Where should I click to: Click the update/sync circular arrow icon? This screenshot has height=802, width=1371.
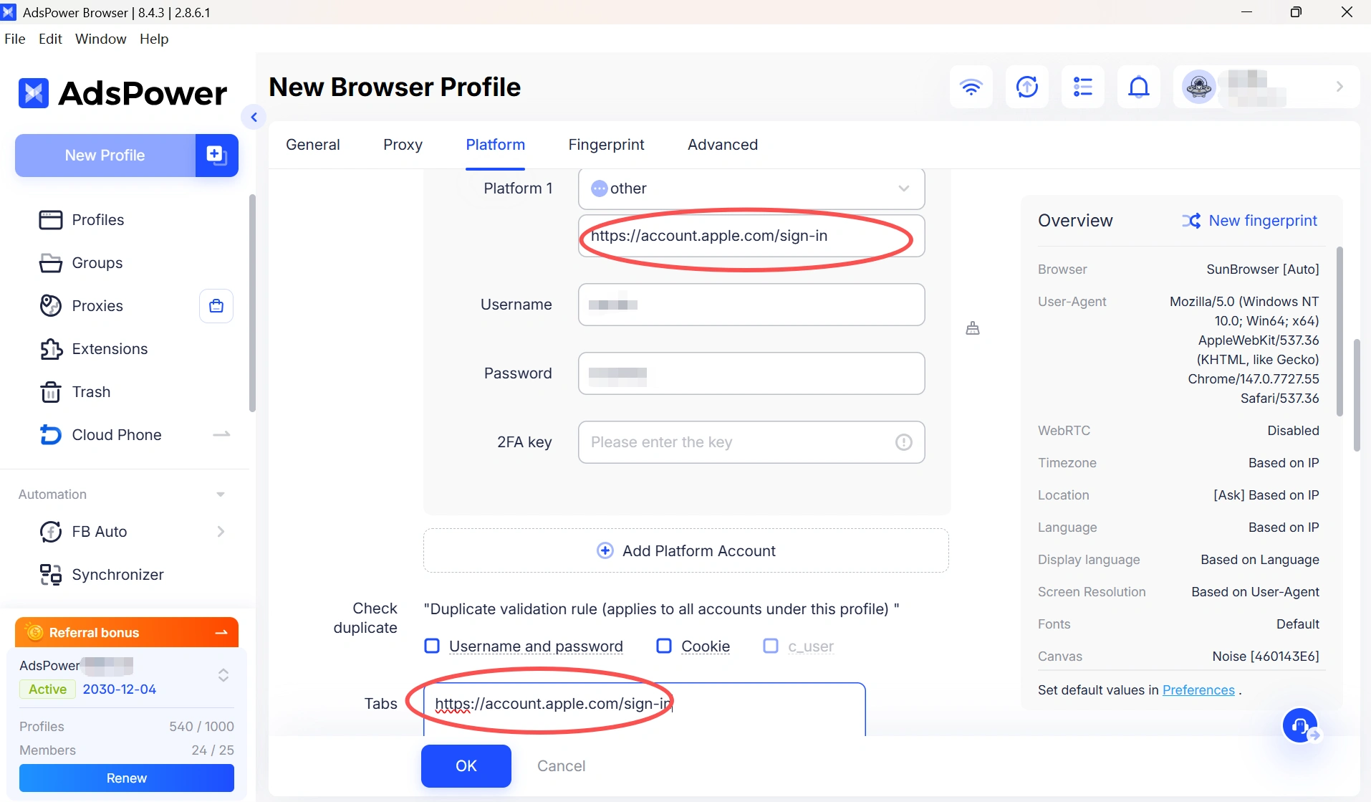pyautogui.click(x=1027, y=87)
